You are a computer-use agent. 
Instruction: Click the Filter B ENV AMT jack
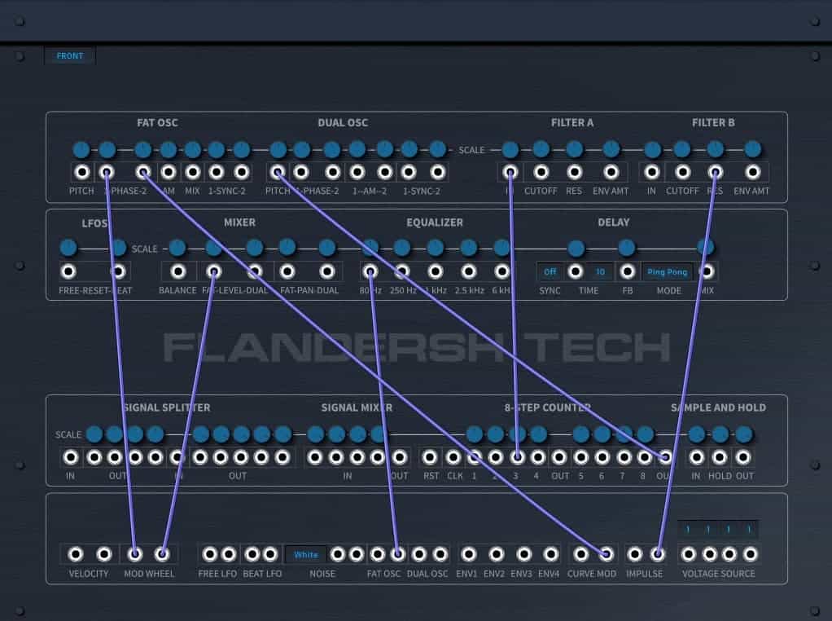(752, 172)
